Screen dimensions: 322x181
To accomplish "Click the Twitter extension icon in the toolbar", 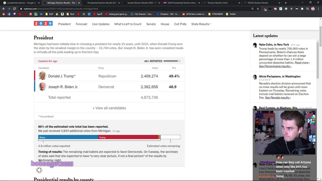I will [281, 9].
